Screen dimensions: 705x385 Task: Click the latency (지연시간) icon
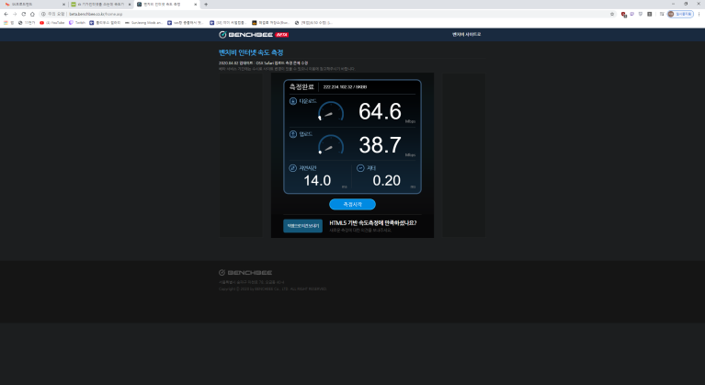click(x=293, y=168)
